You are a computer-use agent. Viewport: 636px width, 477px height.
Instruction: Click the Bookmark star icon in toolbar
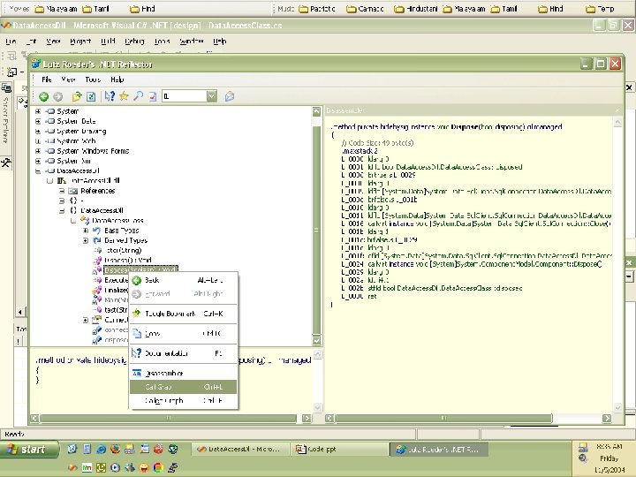(125, 96)
